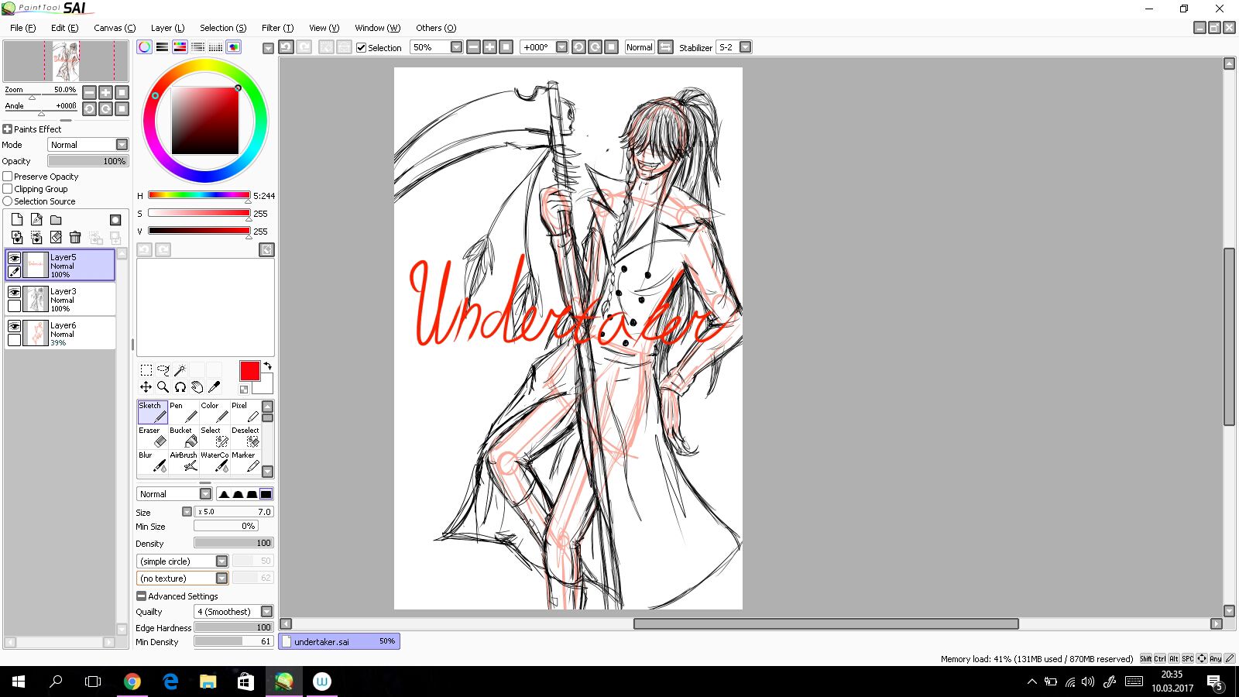Choose the Bucket fill tool
Image resolution: width=1239 pixels, height=697 pixels.
(184, 437)
